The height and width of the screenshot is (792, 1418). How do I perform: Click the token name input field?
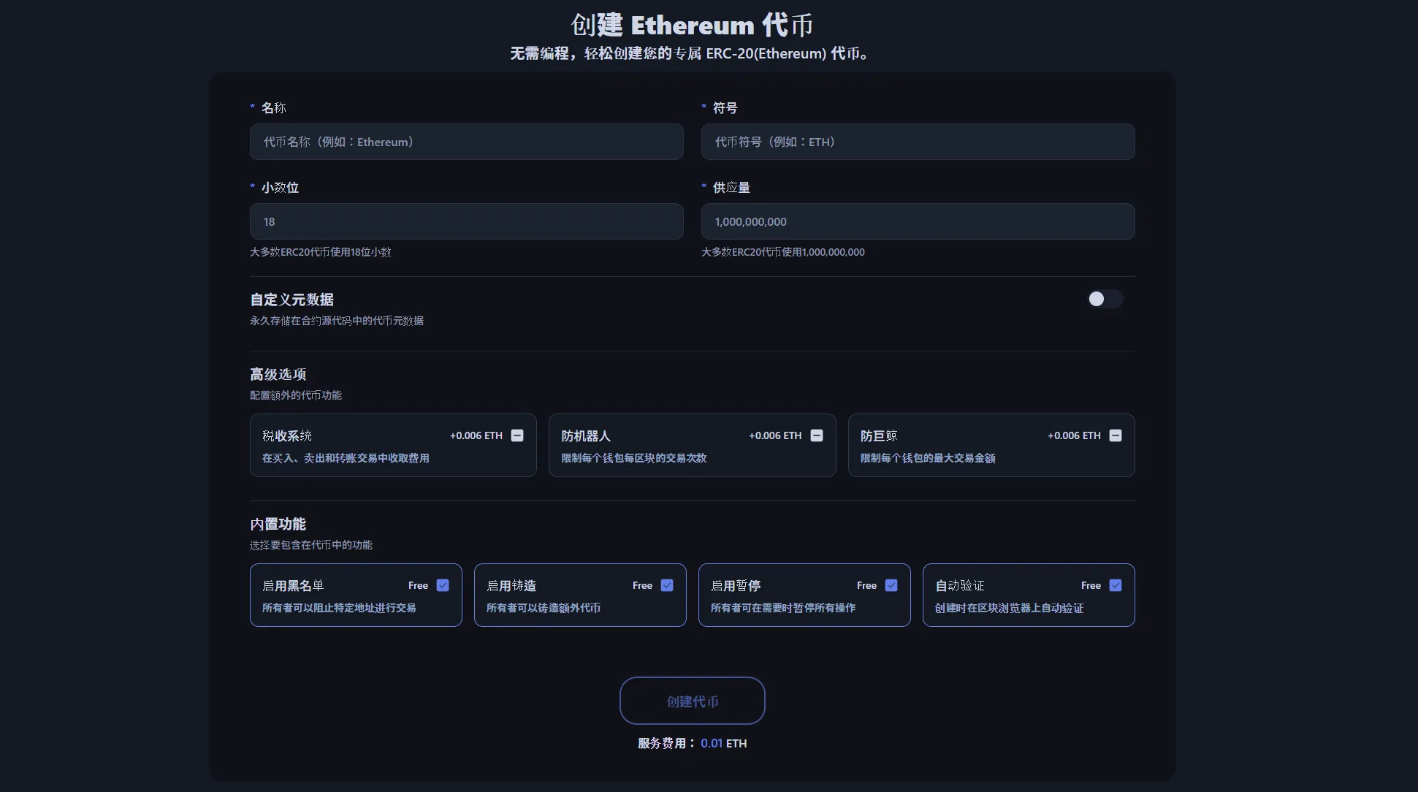(x=466, y=142)
